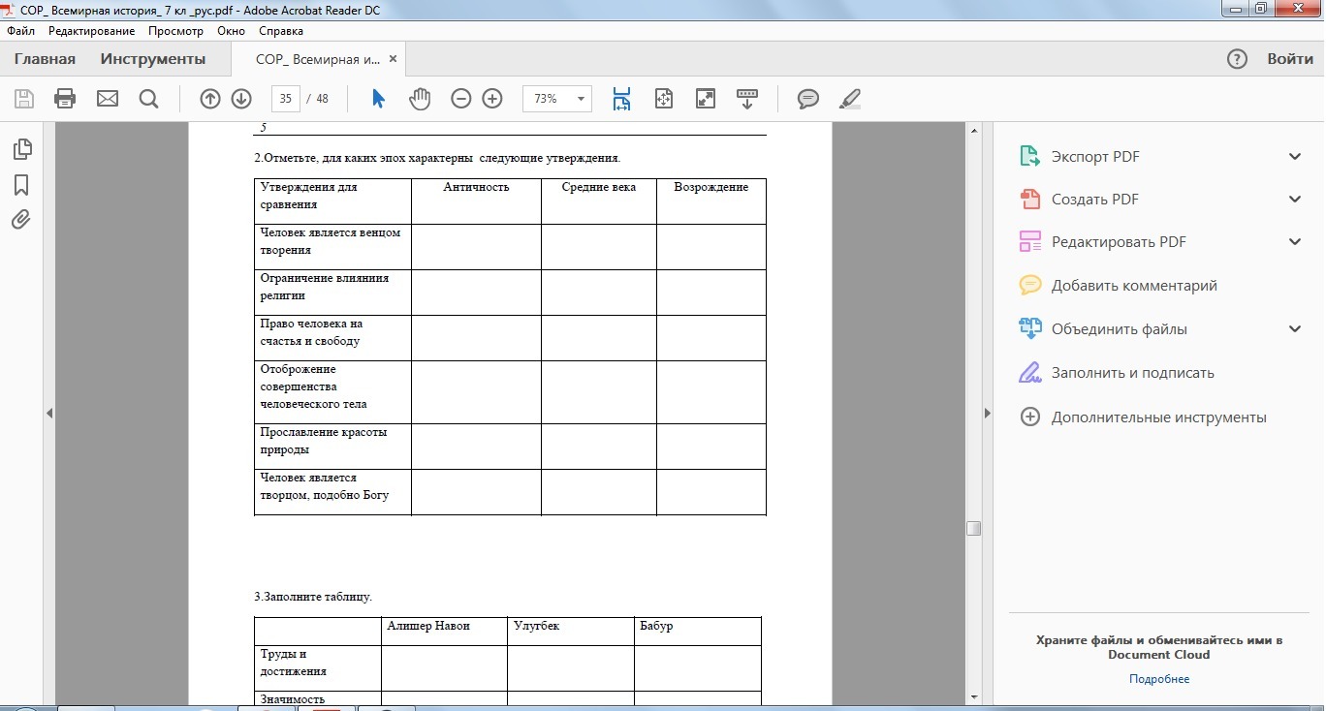
Task: Close the СОР_ Всемирная document tab
Action: pos(393,58)
